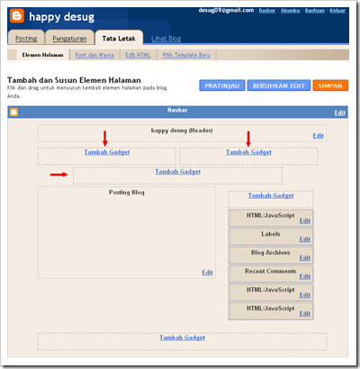This screenshot has height=369, width=360.
Task: Save layout with SIMPAN button
Action: tap(330, 85)
